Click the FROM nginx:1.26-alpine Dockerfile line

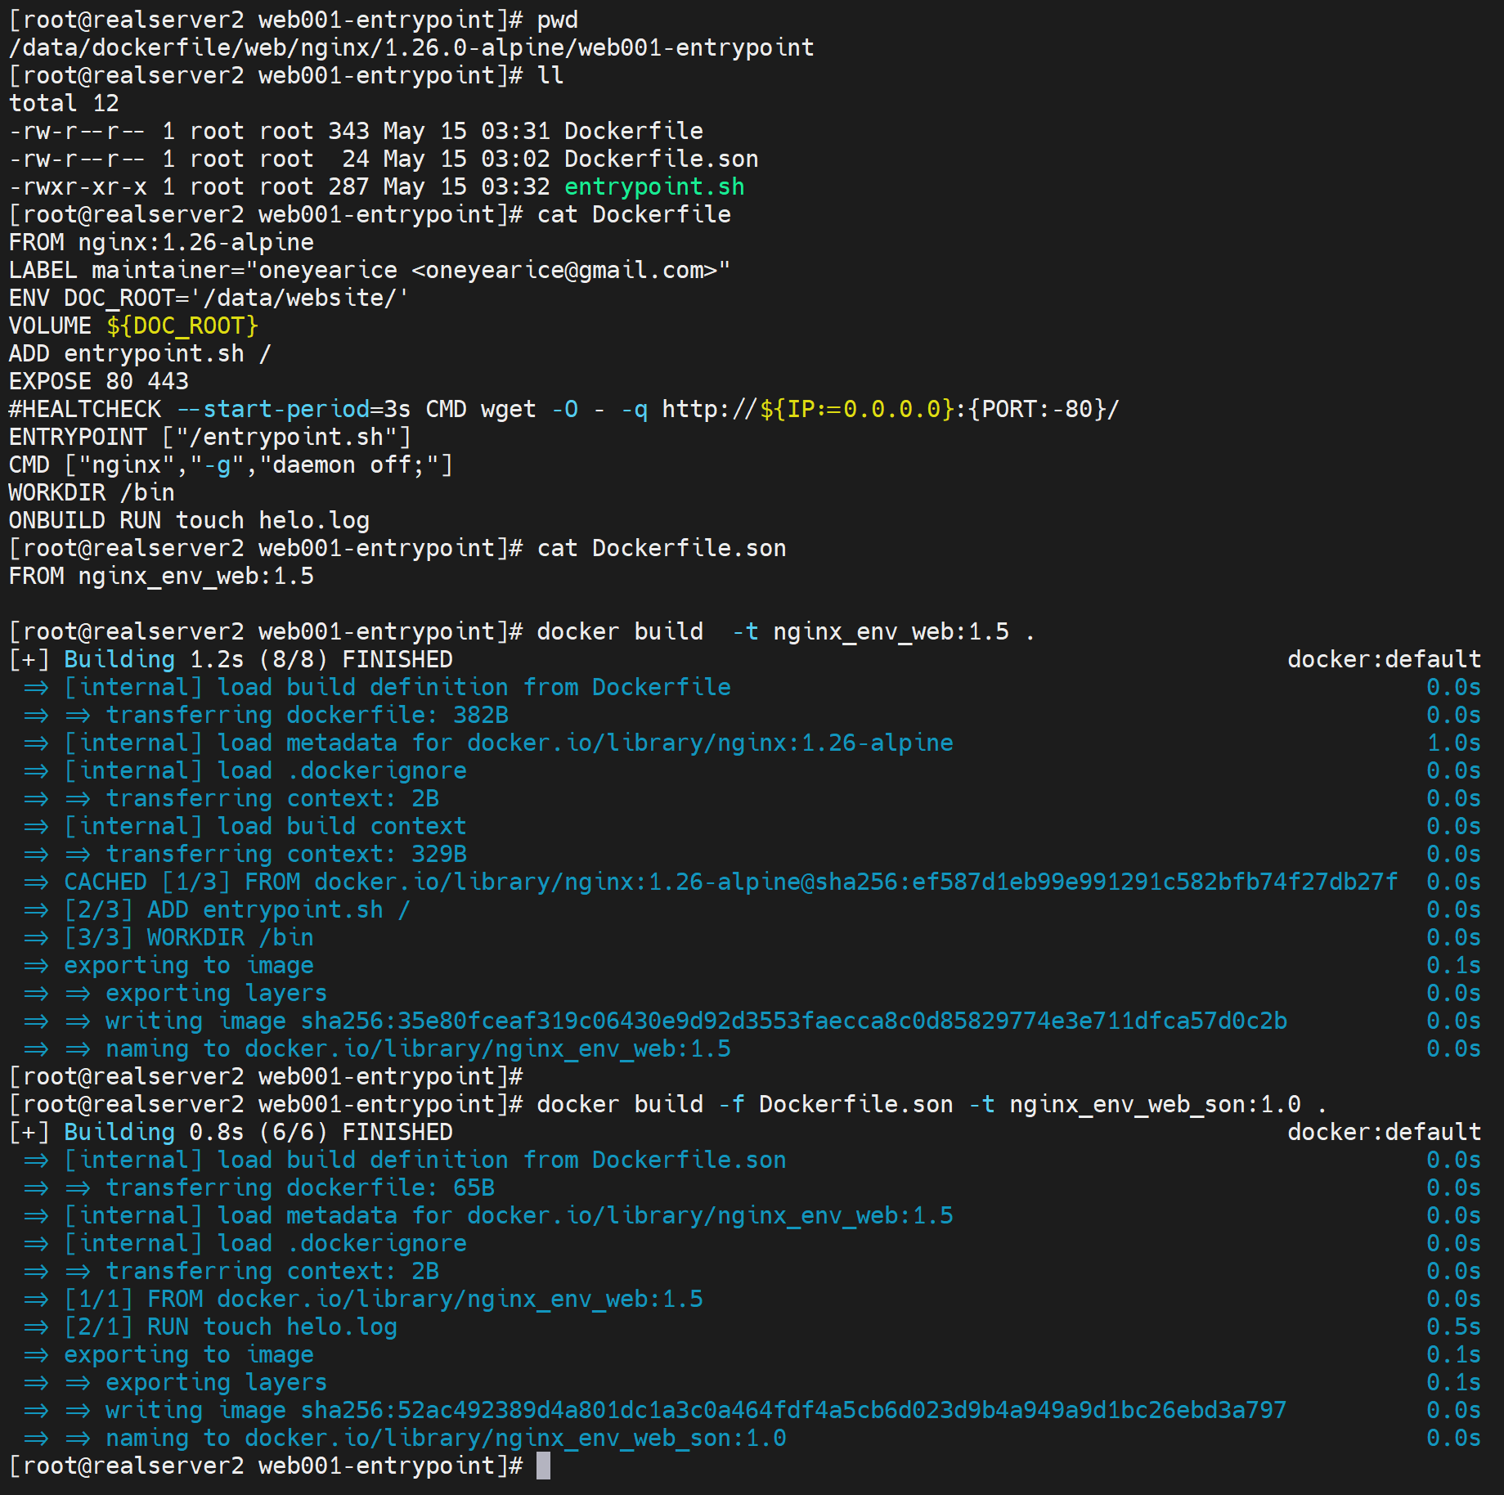[x=161, y=242]
